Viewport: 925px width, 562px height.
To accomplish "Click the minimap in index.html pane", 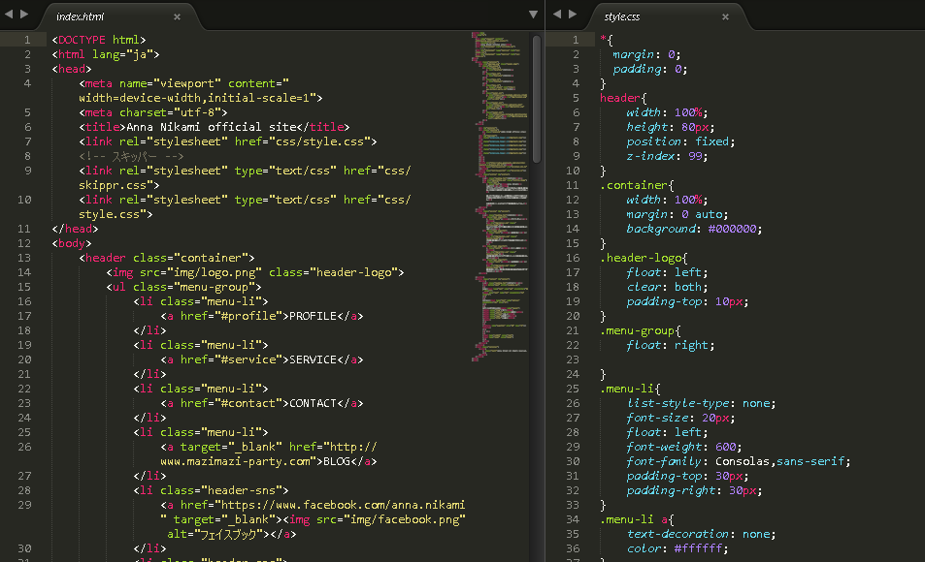I will coord(500,196).
